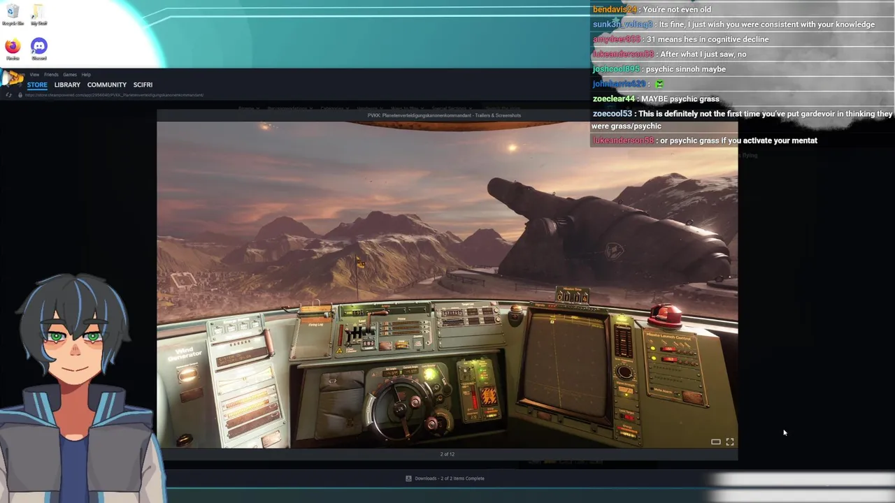Switch to the COMMUNITY tab

(107, 85)
